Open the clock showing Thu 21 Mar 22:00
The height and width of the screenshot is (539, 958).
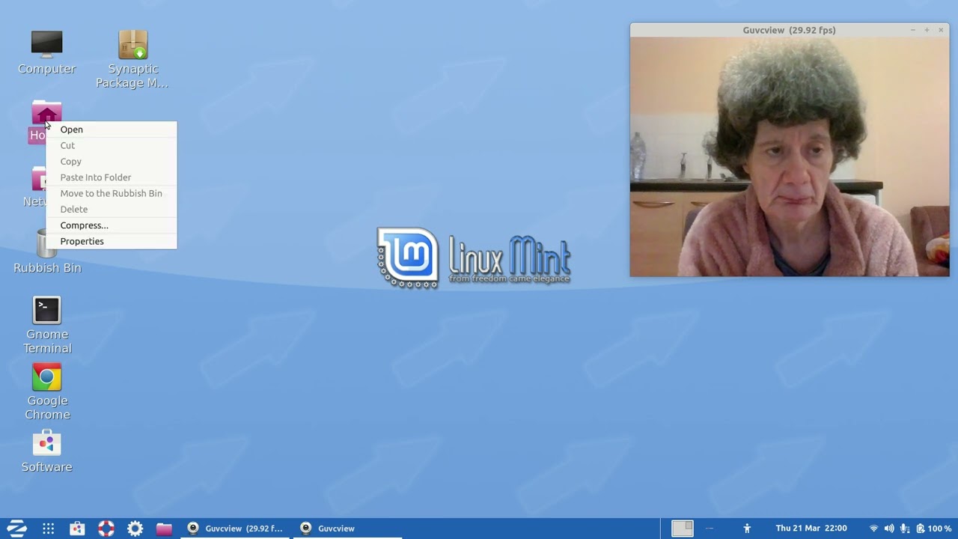[x=811, y=529]
